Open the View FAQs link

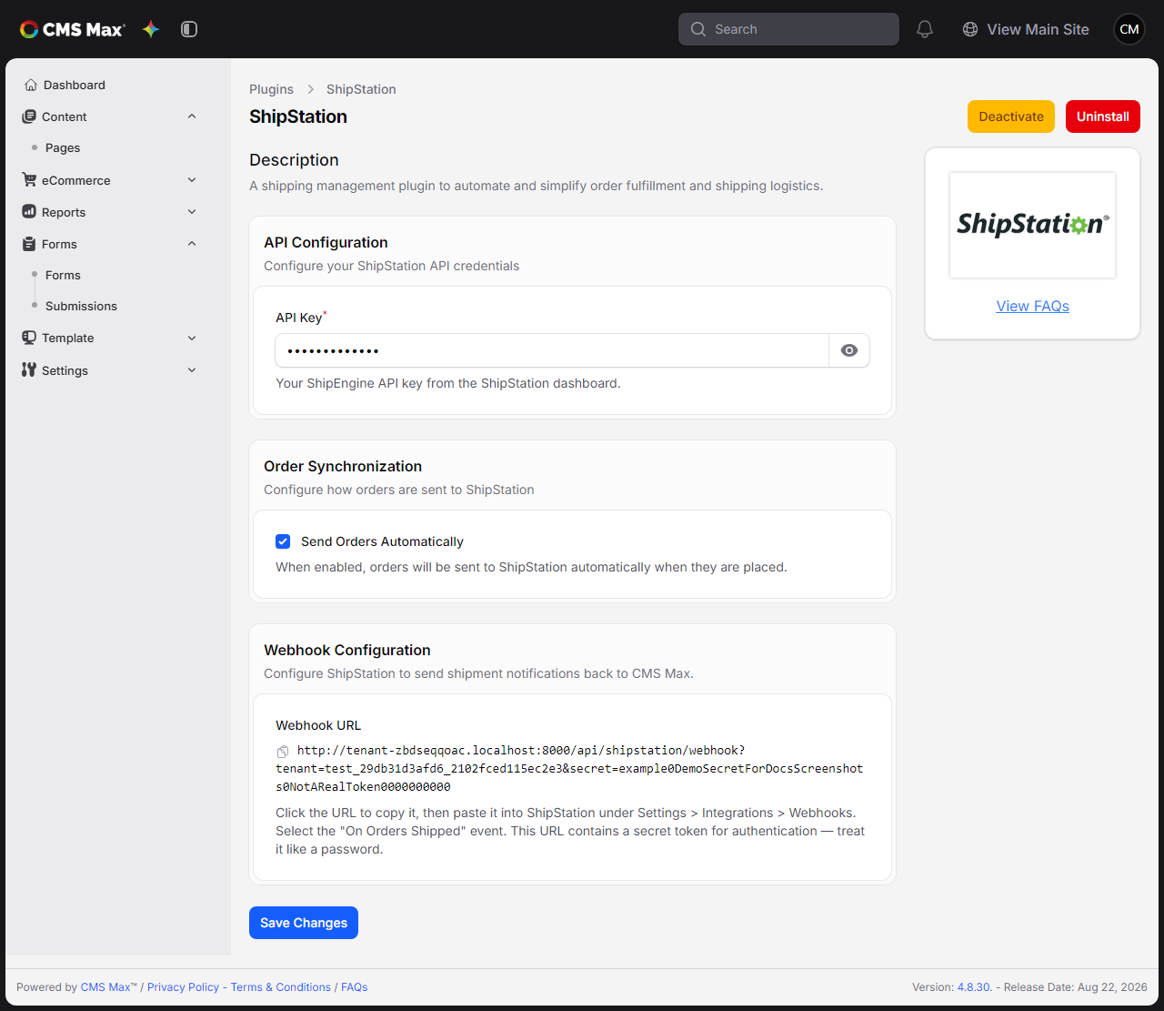[x=1032, y=306]
